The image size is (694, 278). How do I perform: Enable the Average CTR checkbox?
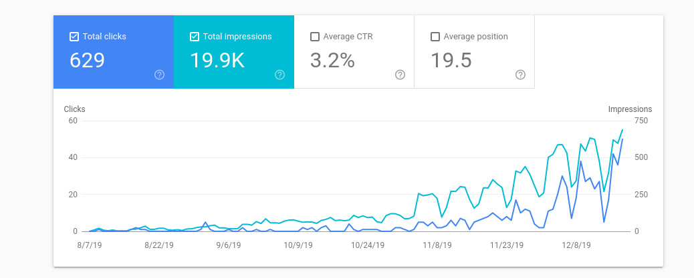(315, 37)
